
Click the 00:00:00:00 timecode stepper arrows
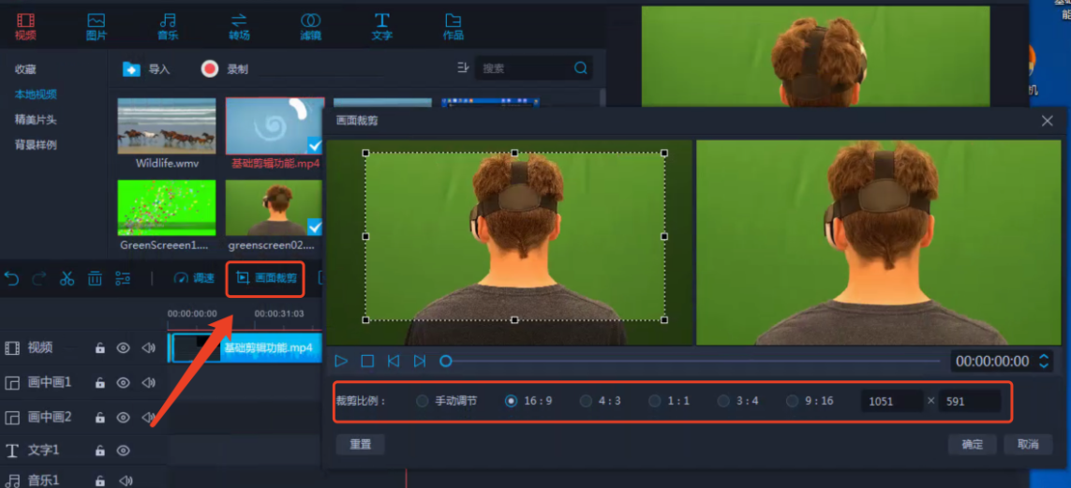pyautogui.click(x=1044, y=361)
